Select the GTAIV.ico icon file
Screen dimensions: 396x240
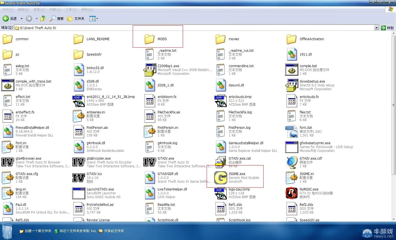pyautogui.click(x=78, y=178)
